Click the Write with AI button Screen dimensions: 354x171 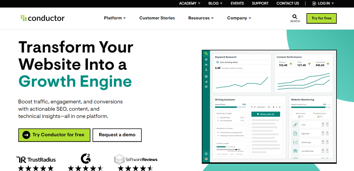[266, 114]
